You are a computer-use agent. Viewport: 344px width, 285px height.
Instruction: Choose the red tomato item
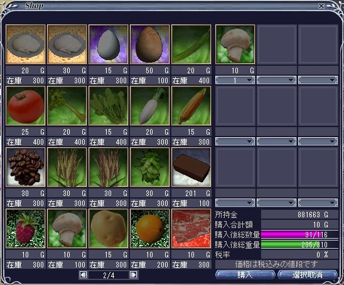coord(26,105)
